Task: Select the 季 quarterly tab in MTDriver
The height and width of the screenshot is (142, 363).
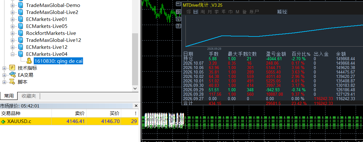Action: [216, 11]
